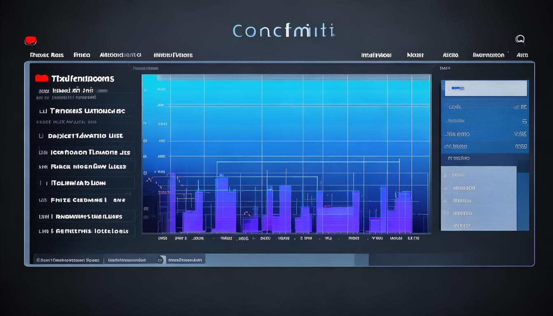
Task: Click the search magnifier icon at top right
Action: (520, 39)
